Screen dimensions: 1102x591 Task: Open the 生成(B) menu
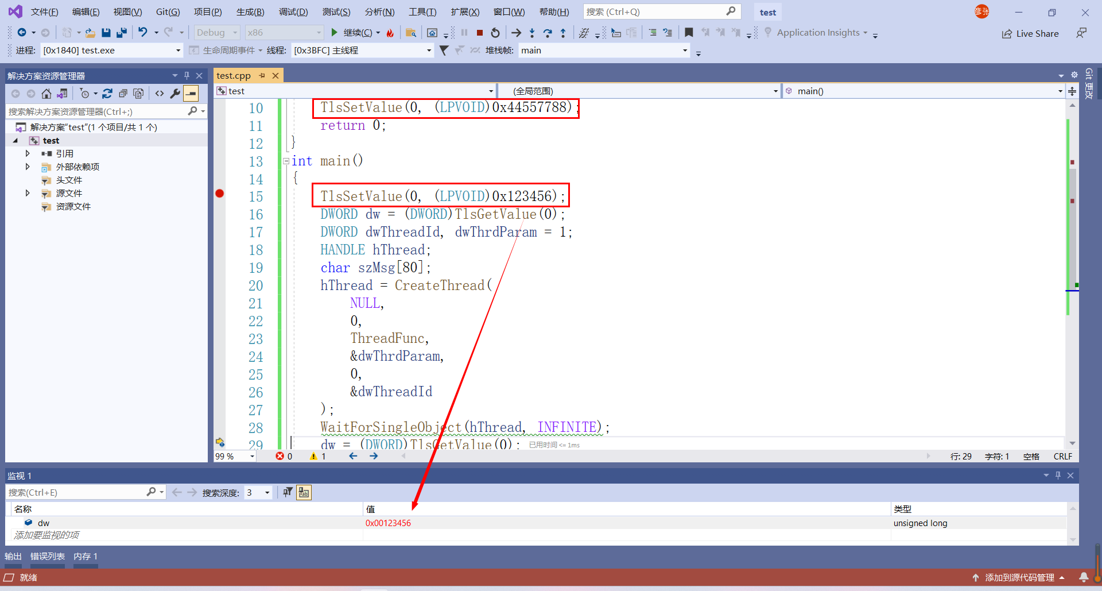(250, 11)
